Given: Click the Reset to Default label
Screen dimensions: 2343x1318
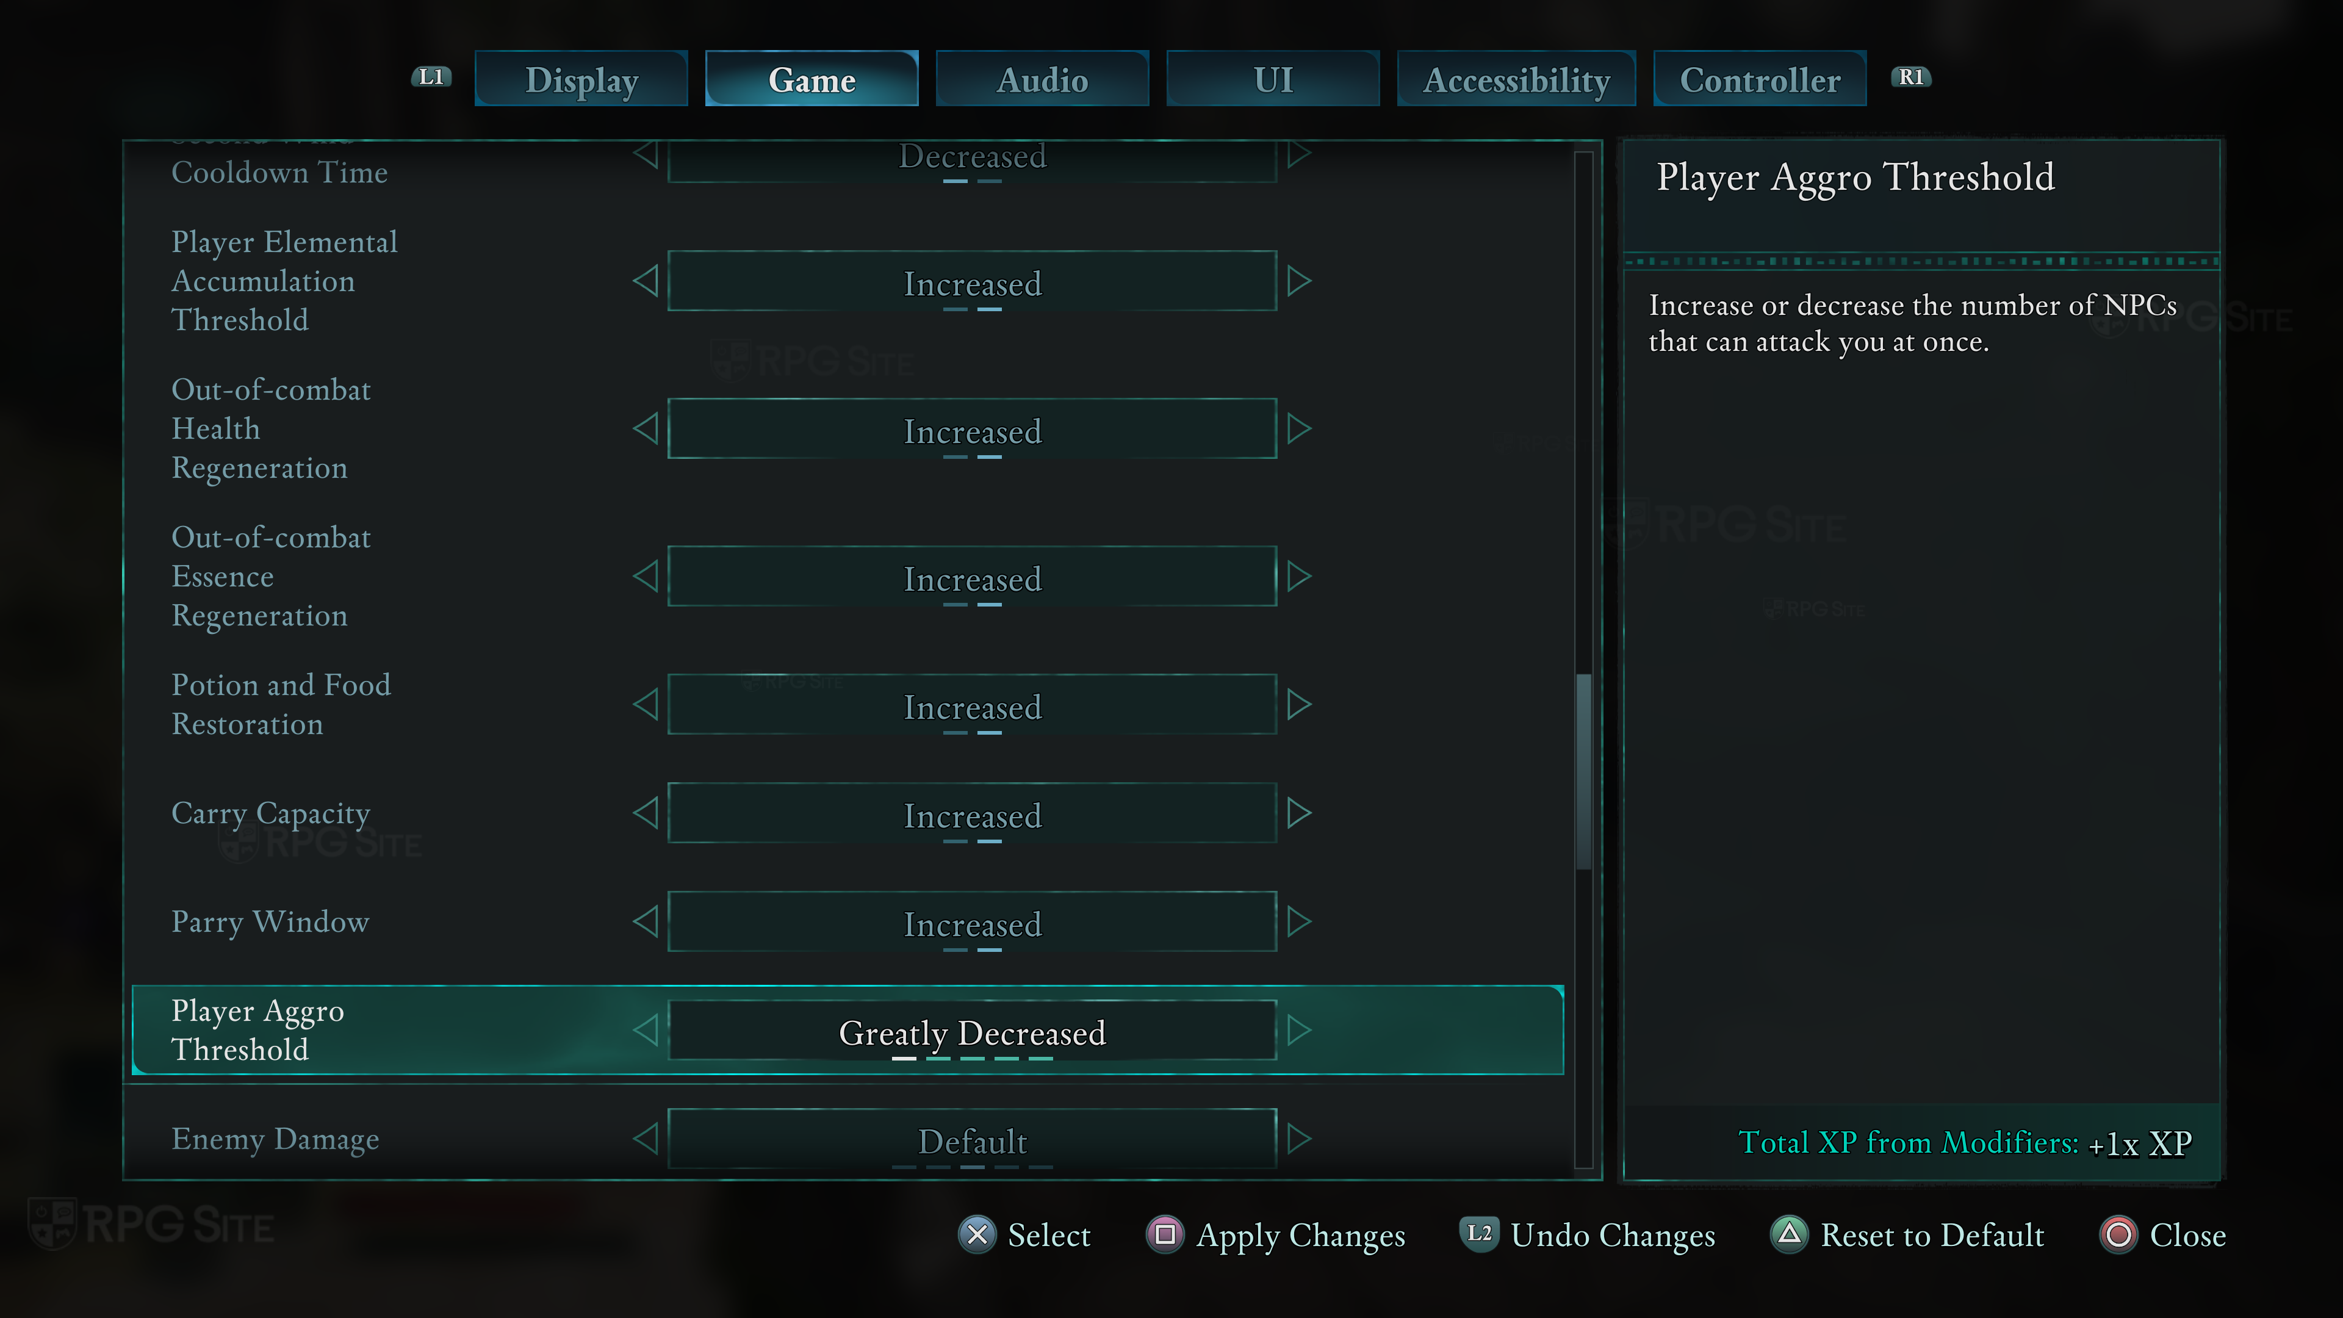Looking at the screenshot, I should tap(1932, 1235).
